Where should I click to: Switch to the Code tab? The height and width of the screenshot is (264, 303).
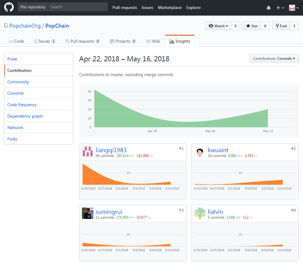(17, 41)
